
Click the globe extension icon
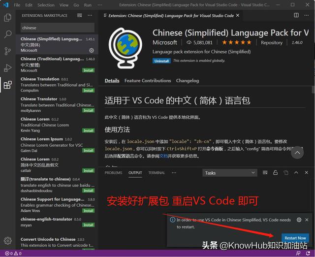pos(126,48)
